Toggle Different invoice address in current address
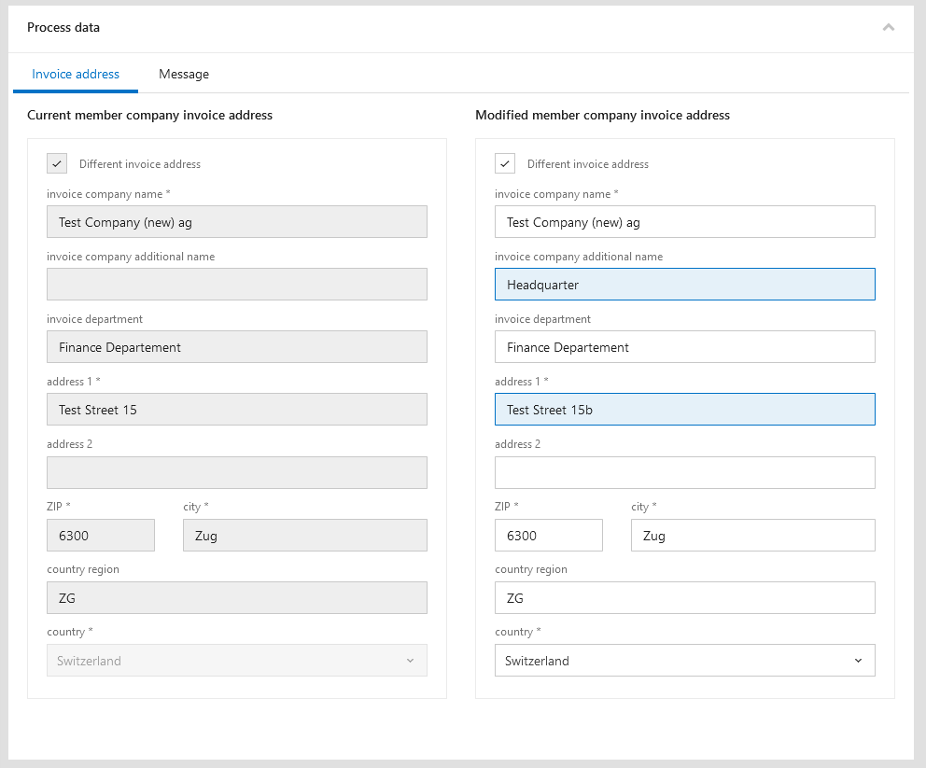Screen dimensions: 926x768 58,164
